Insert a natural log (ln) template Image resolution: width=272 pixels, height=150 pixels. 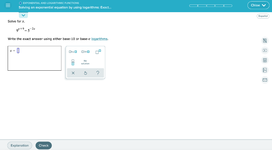[86, 52]
